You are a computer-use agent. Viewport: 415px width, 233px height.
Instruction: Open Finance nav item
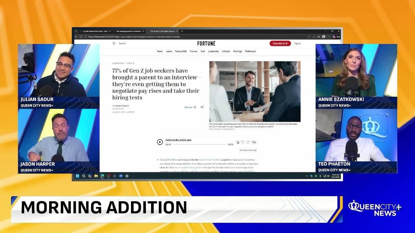194,51
